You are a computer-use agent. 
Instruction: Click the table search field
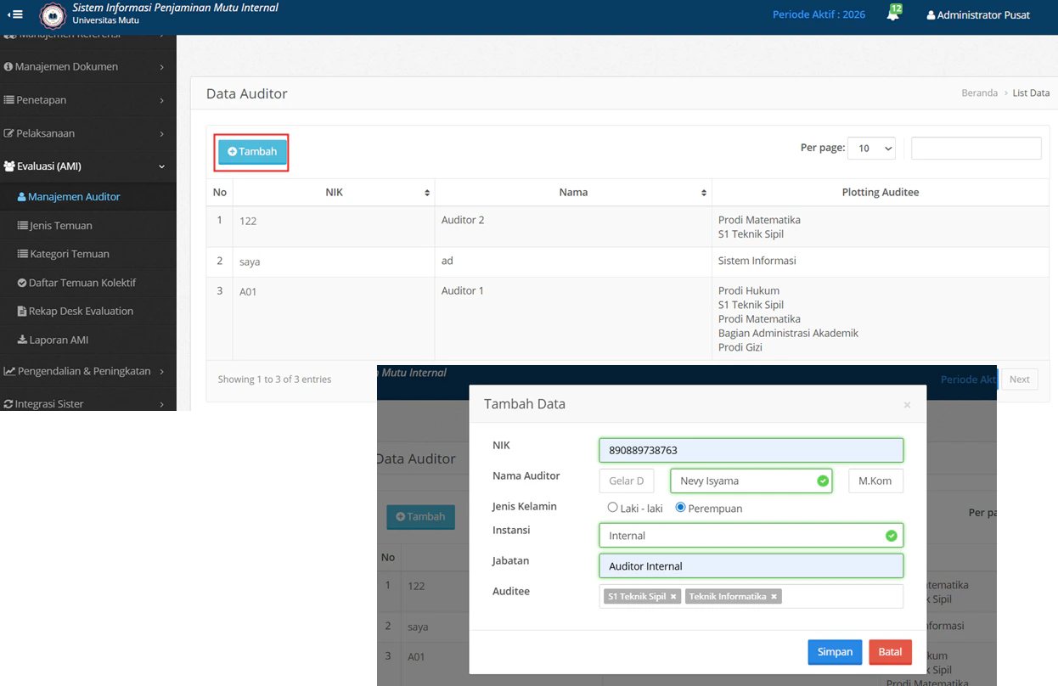[x=976, y=148]
